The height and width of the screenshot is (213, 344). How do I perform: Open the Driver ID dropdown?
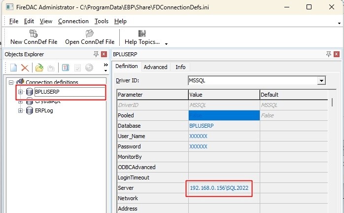[x=321, y=80]
